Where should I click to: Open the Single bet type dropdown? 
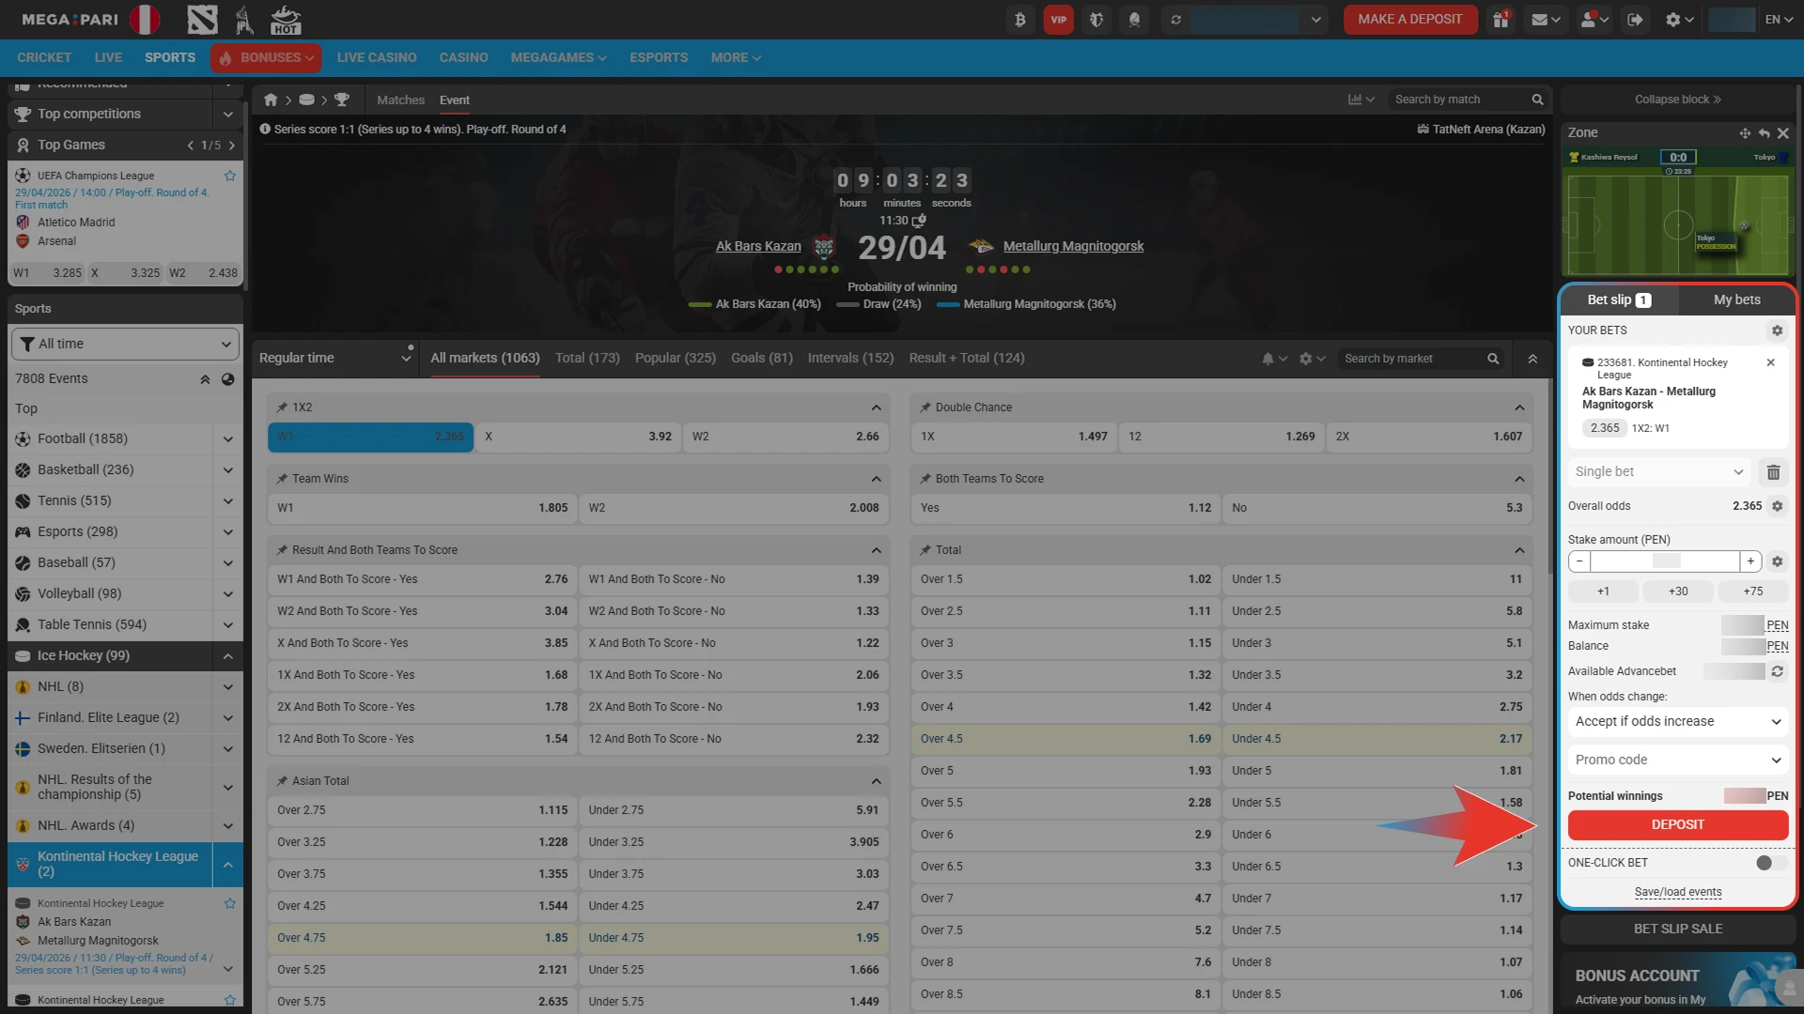coord(1659,472)
